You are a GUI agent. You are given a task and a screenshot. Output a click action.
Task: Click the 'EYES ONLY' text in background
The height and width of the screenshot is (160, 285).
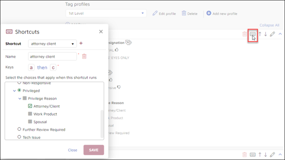120,58
